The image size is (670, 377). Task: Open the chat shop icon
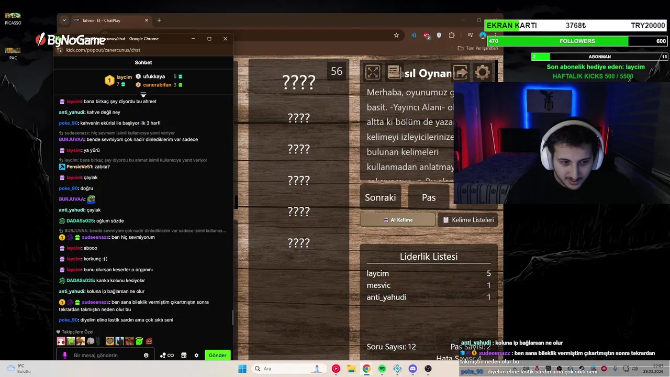[x=184, y=355]
